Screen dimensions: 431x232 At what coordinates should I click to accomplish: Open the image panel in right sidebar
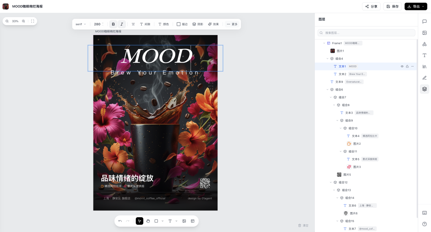click(x=424, y=33)
